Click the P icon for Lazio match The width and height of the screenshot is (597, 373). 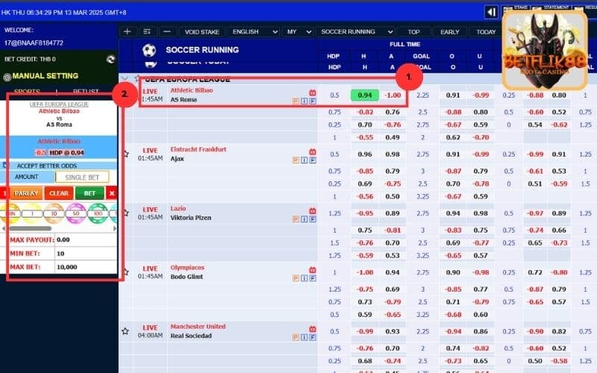[x=296, y=219]
